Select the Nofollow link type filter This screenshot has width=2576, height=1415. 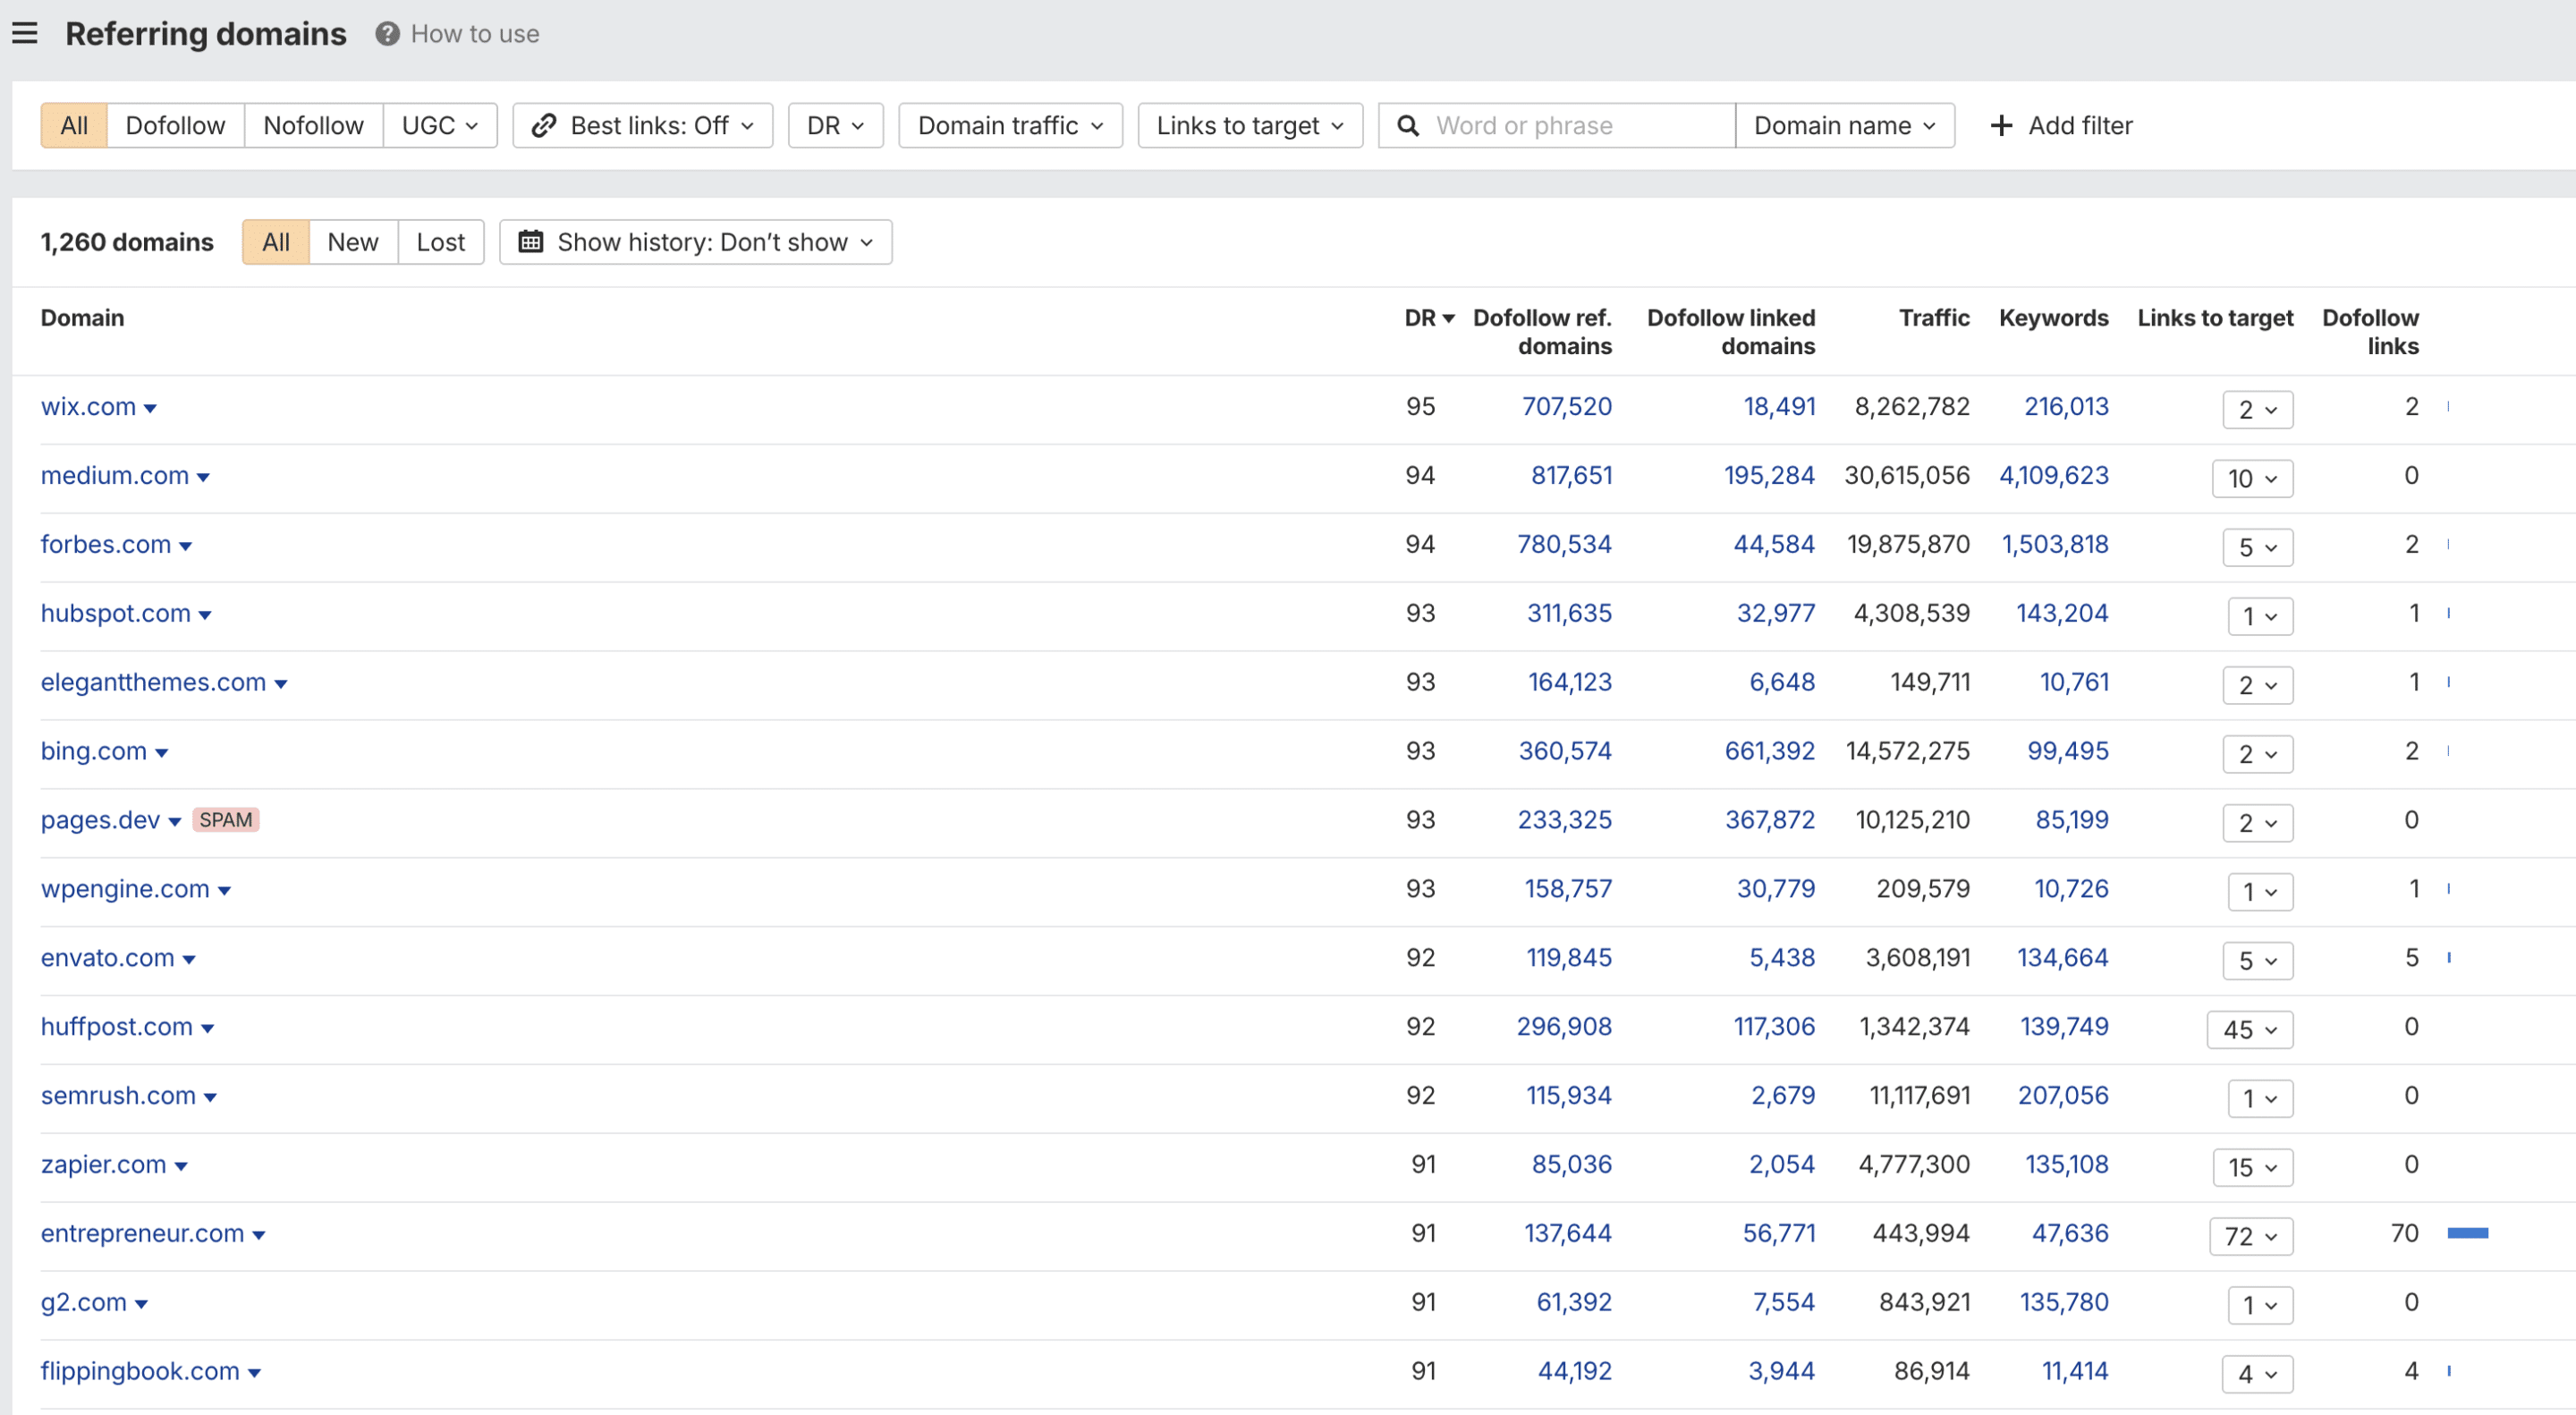[313, 125]
